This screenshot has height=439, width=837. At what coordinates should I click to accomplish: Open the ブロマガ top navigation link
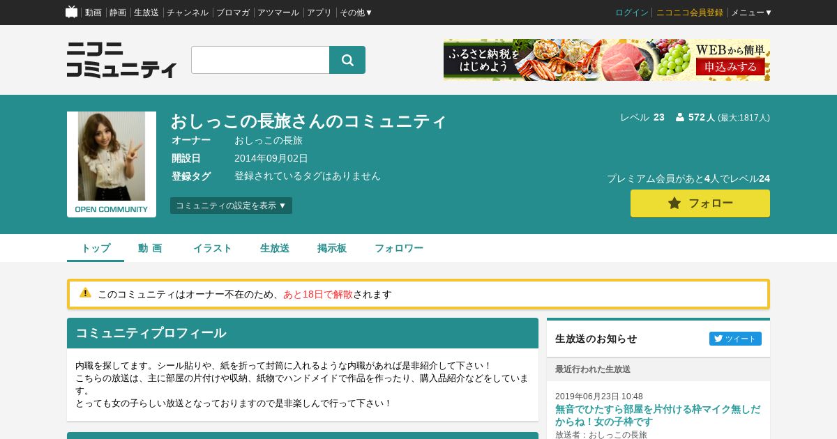click(233, 13)
